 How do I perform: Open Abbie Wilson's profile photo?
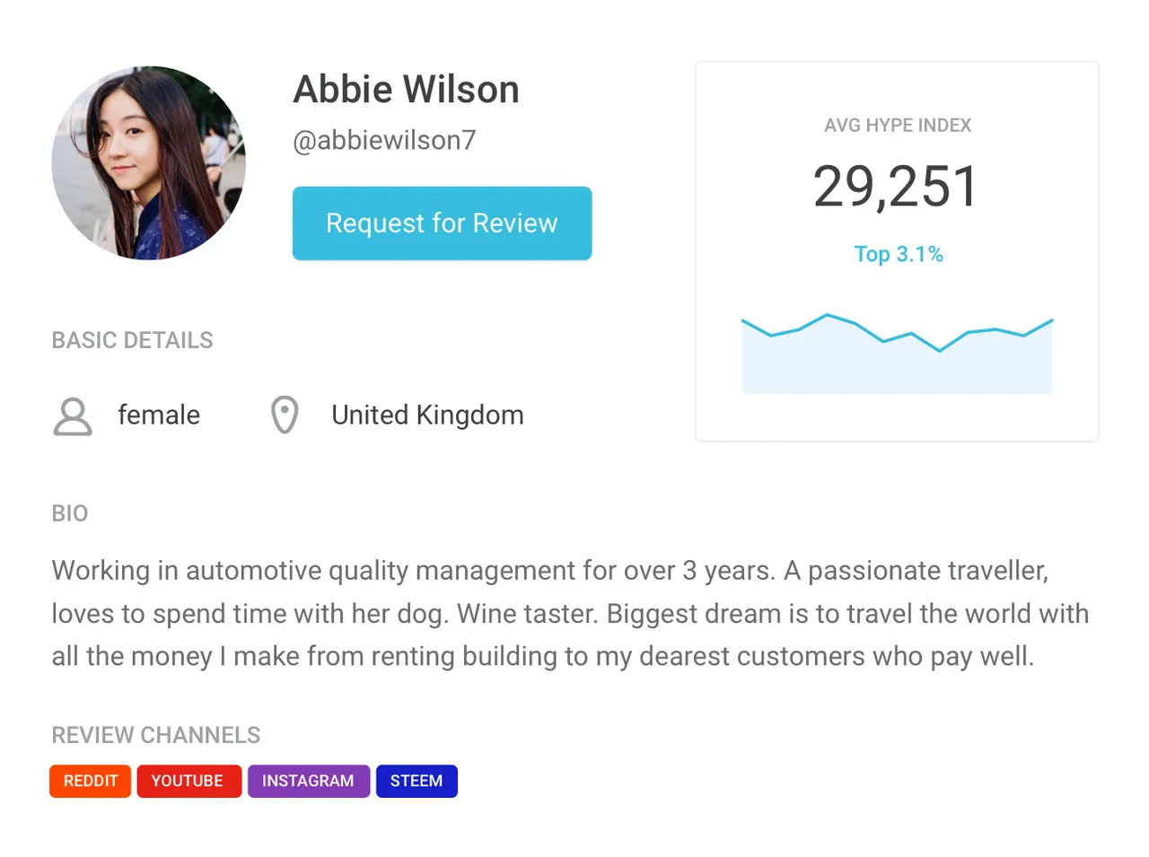coord(149,162)
